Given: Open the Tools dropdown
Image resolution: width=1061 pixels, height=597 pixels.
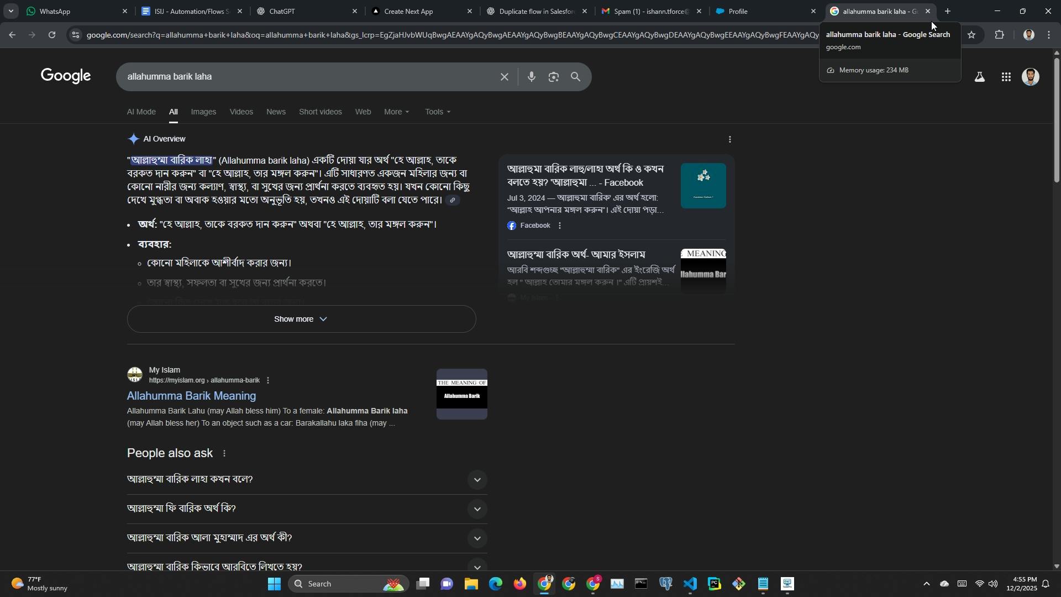Looking at the screenshot, I should coord(437,112).
